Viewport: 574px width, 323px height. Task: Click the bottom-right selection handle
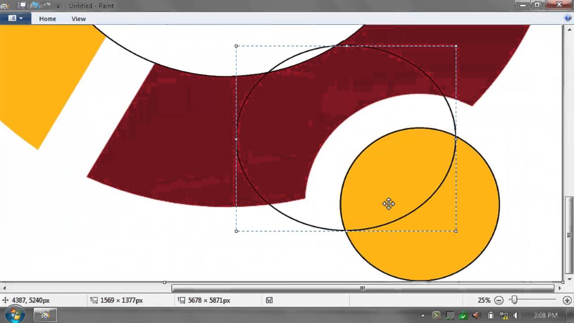[456, 231]
